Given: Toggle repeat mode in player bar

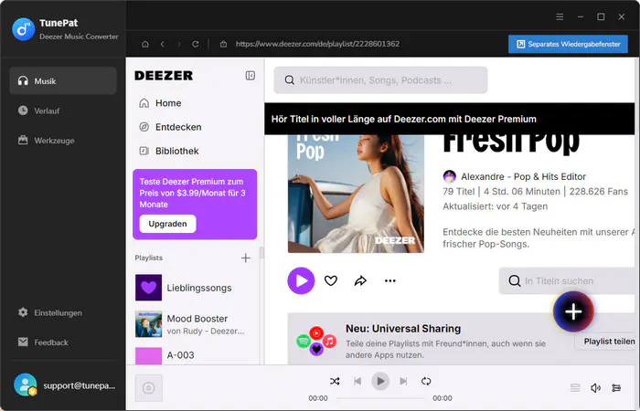Looking at the screenshot, I should click(x=426, y=381).
